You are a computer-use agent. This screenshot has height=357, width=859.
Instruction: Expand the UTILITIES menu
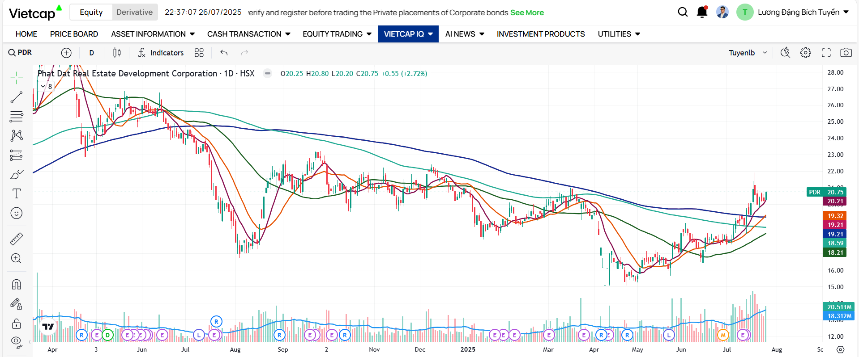pyautogui.click(x=619, y=34)
